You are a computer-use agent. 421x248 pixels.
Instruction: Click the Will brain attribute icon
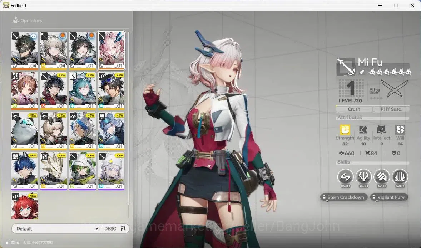400,130
